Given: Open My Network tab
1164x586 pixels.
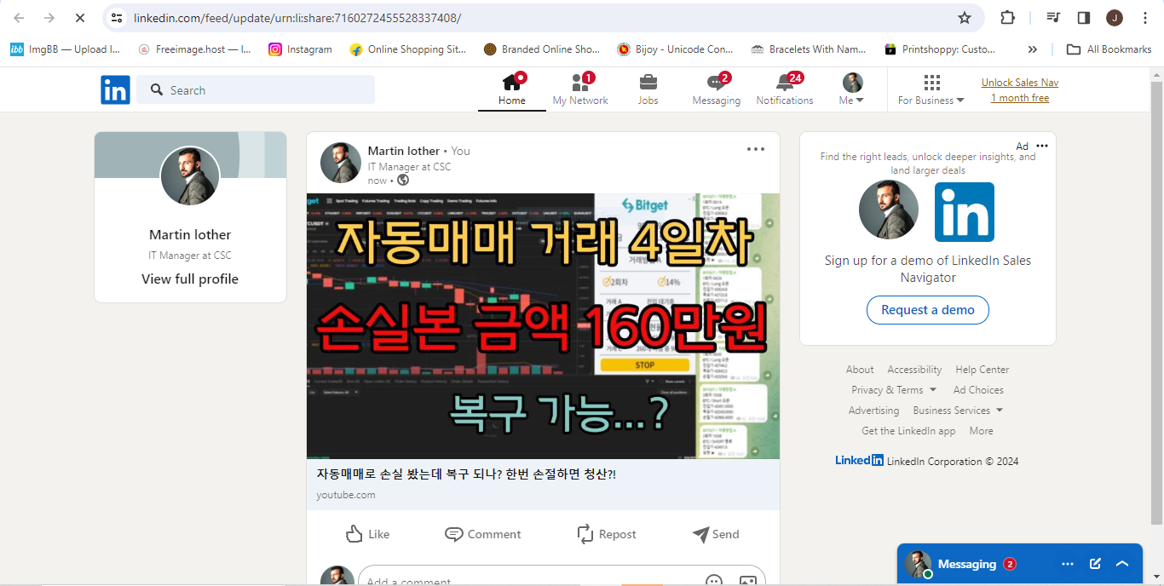Looking at the screenshot, I should click(x=580, y=90).
